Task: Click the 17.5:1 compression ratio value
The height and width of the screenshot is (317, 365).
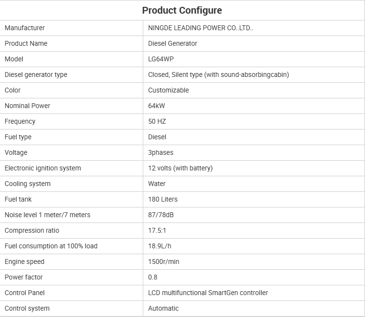Action: (x=157, y=230)
